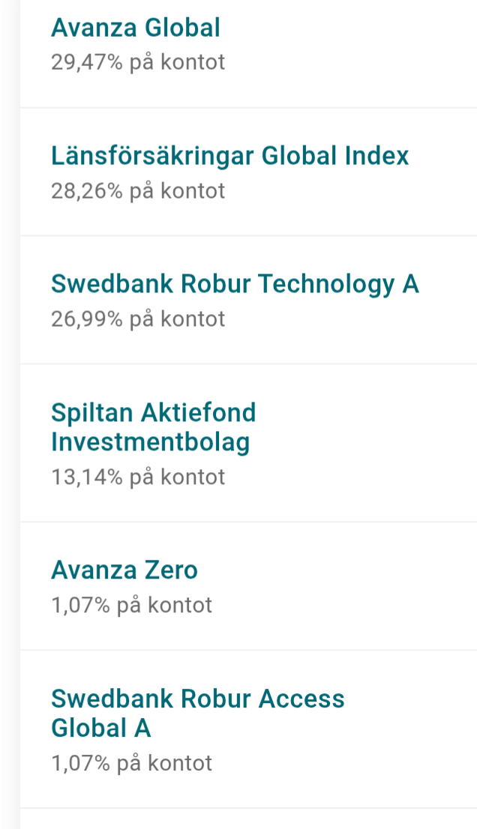Click the 29,47% på kontot label
The image size is (477, 829).
(138, 62)
